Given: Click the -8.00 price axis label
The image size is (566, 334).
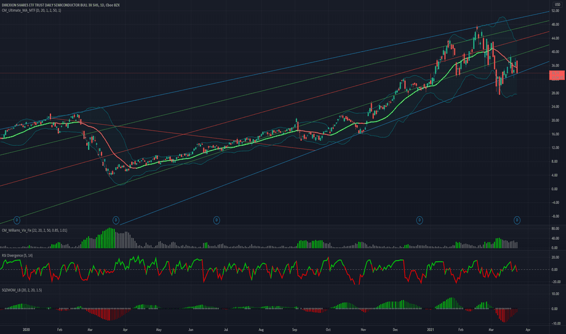Looking at the screenshot, I should (x=554, y=216).
